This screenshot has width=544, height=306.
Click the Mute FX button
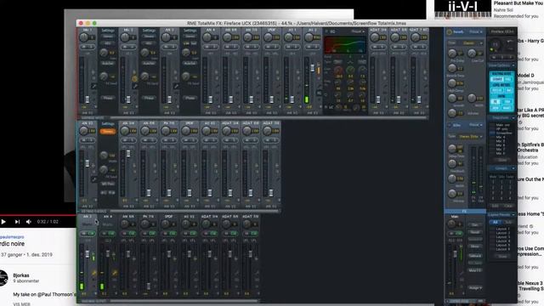click(475, 270)
